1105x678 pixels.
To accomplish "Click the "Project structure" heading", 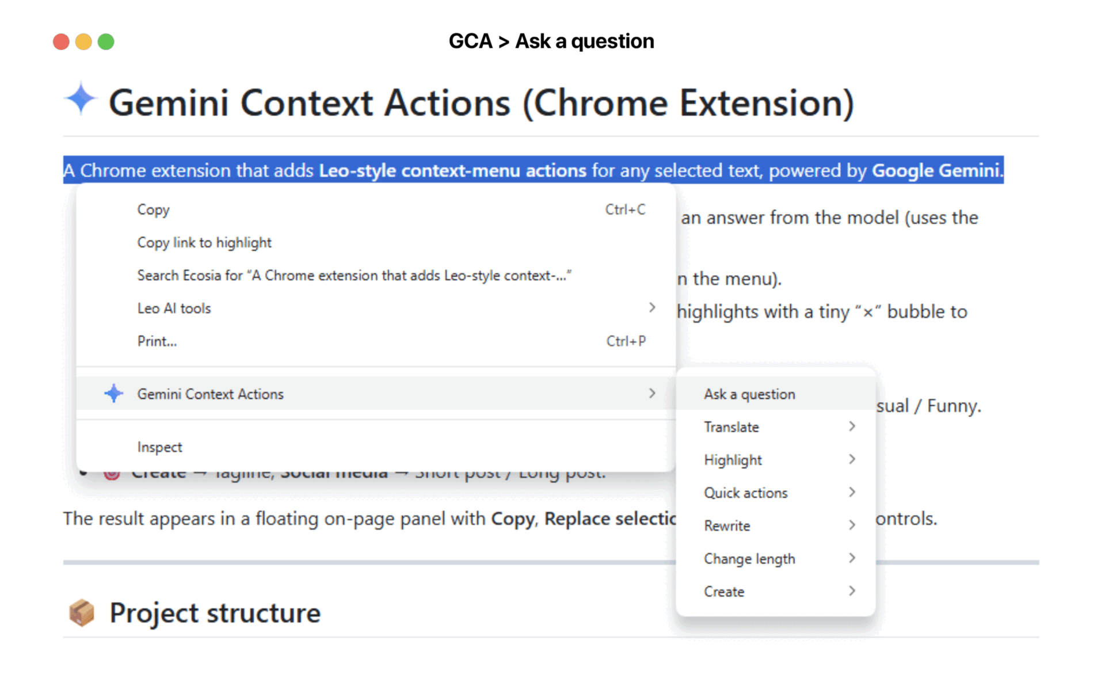I will pyautogui.click(x=215, y=613).
